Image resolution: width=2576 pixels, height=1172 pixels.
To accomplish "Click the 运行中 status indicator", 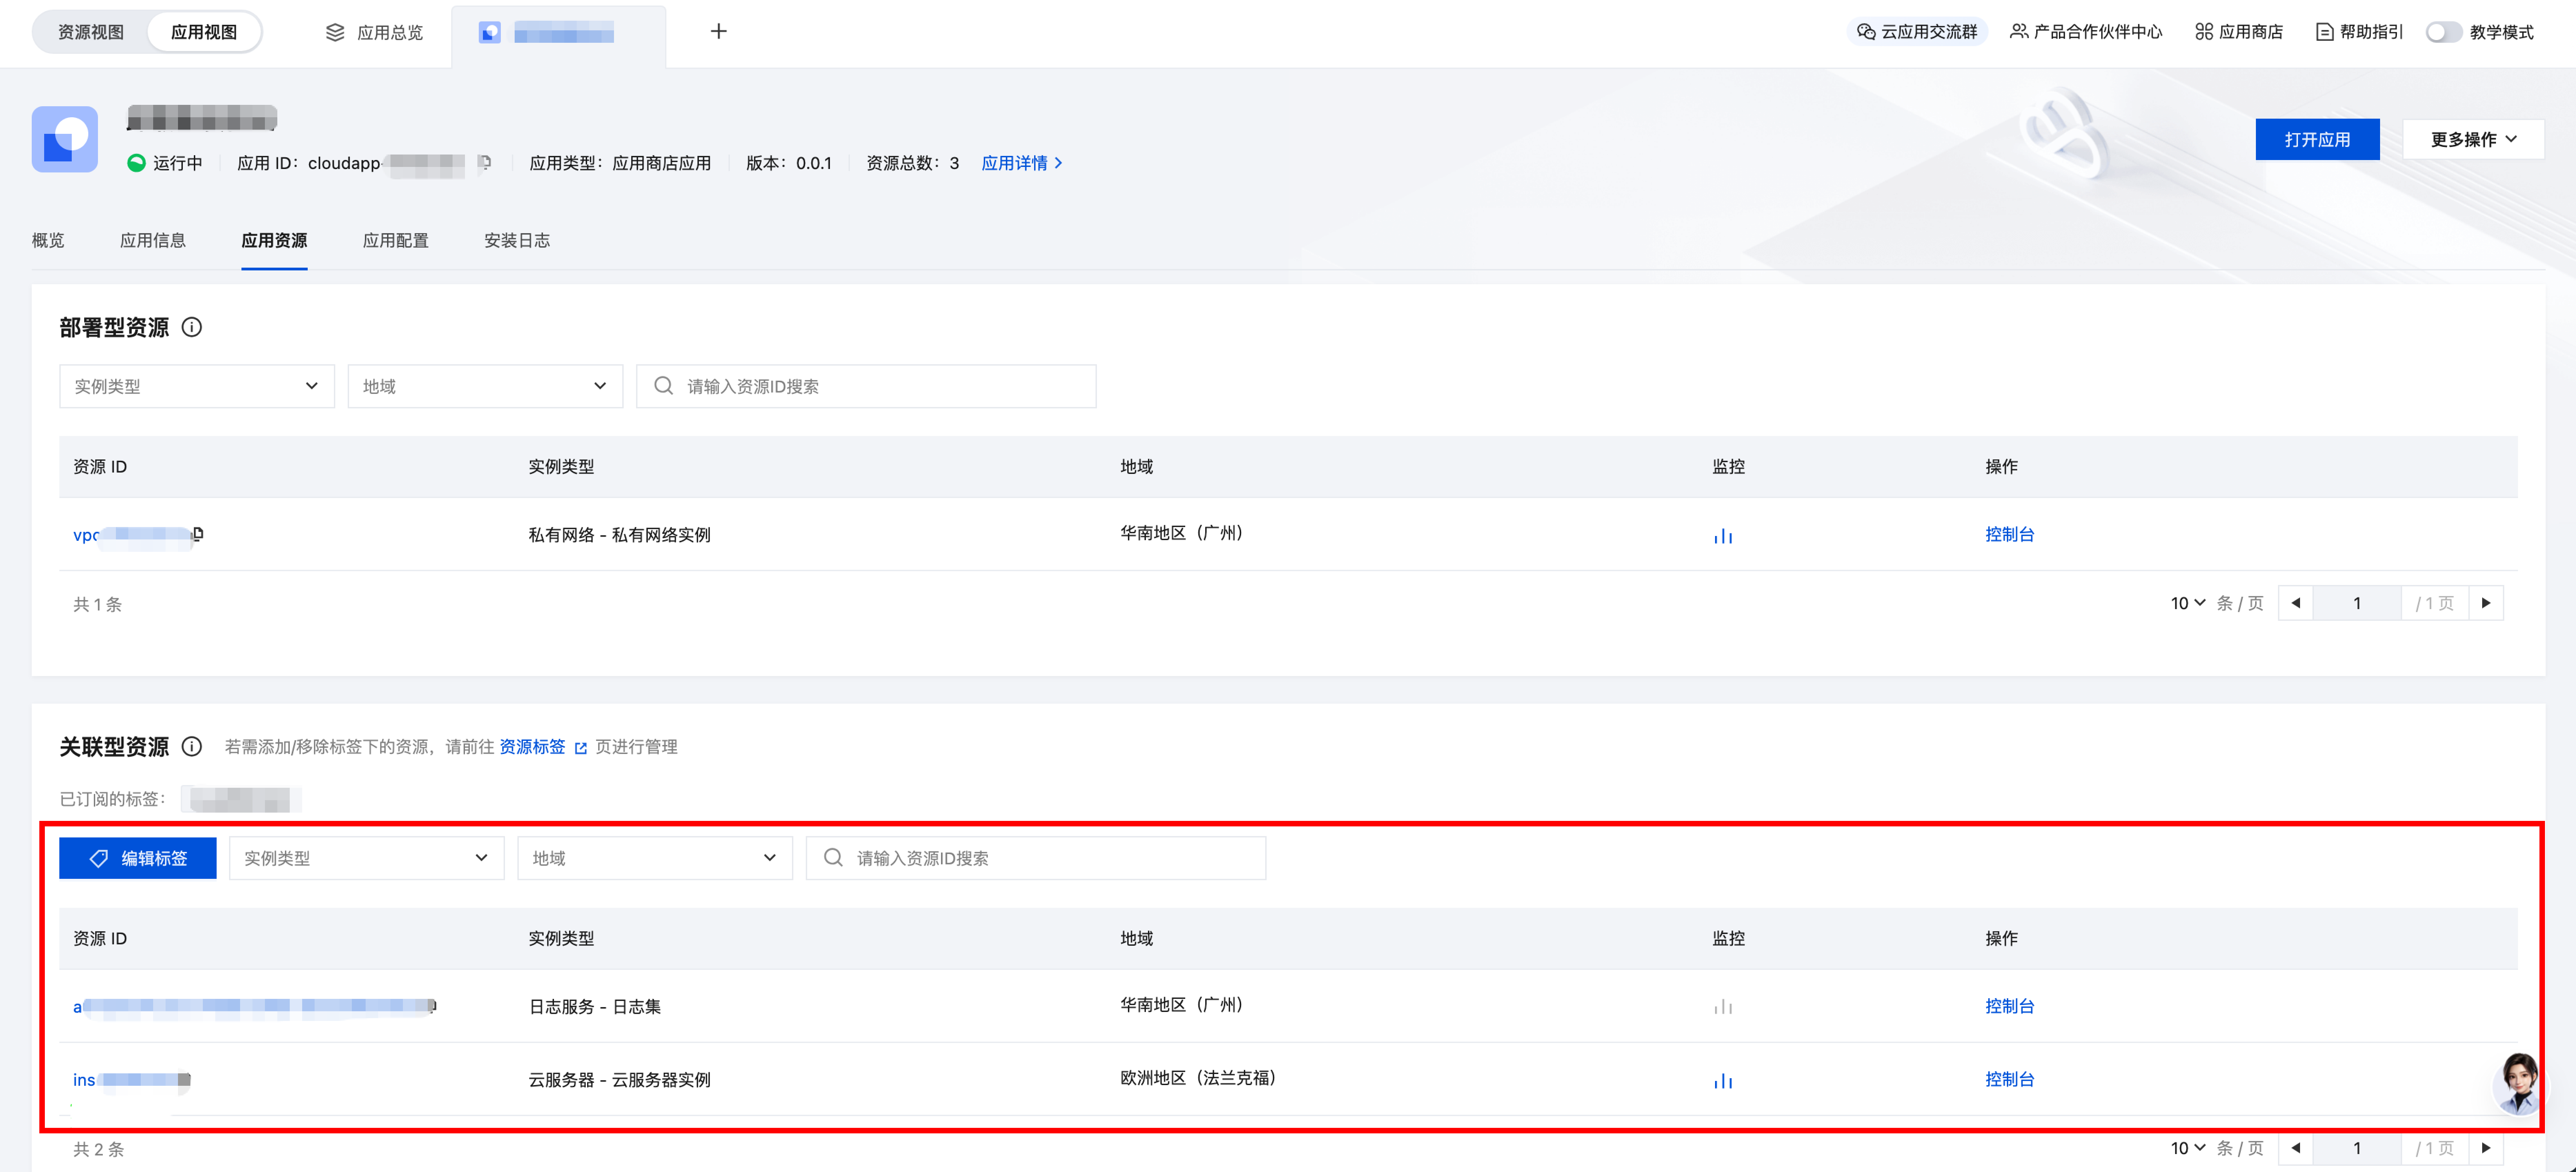I will click(x=165, y=163).
